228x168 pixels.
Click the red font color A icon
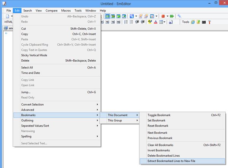(156, 22)
